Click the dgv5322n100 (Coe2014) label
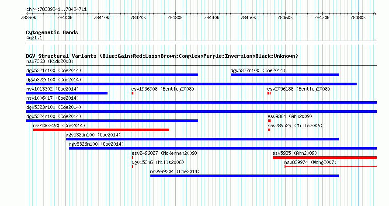The image size is (389, 206). pos(54,80)
